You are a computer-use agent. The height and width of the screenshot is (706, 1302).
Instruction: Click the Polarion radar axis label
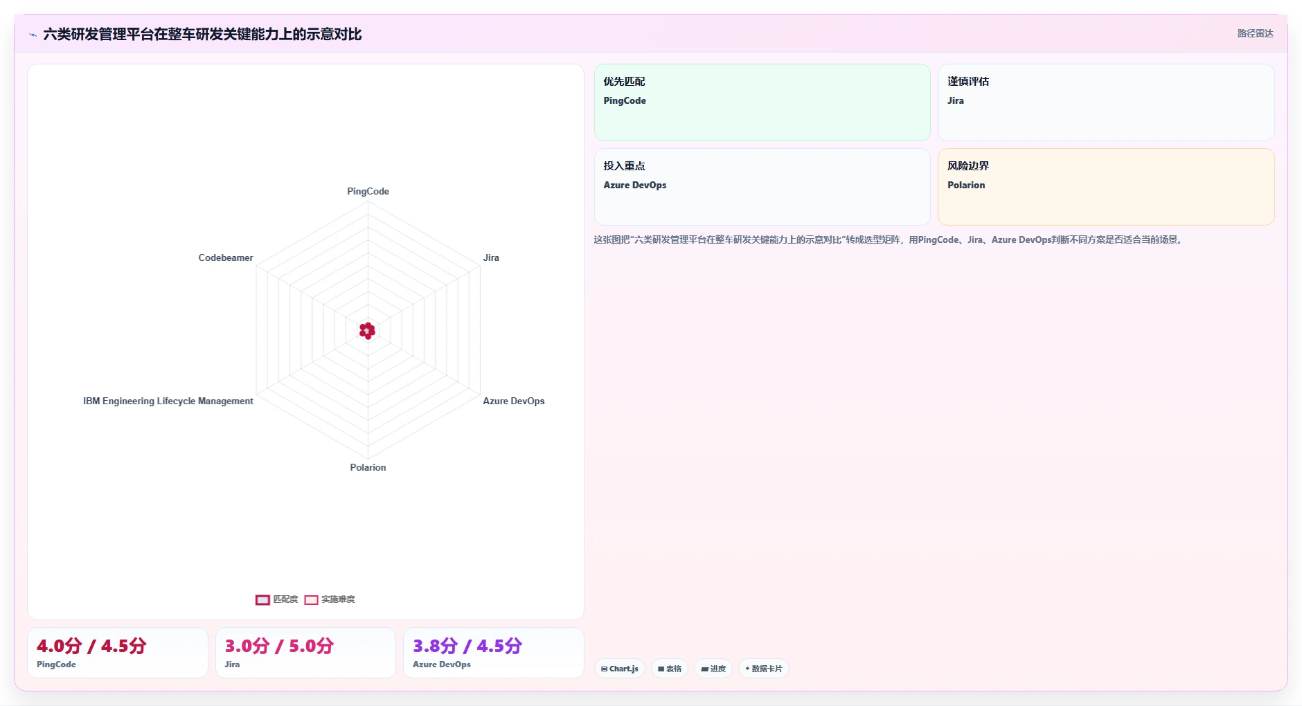[368, 467]
